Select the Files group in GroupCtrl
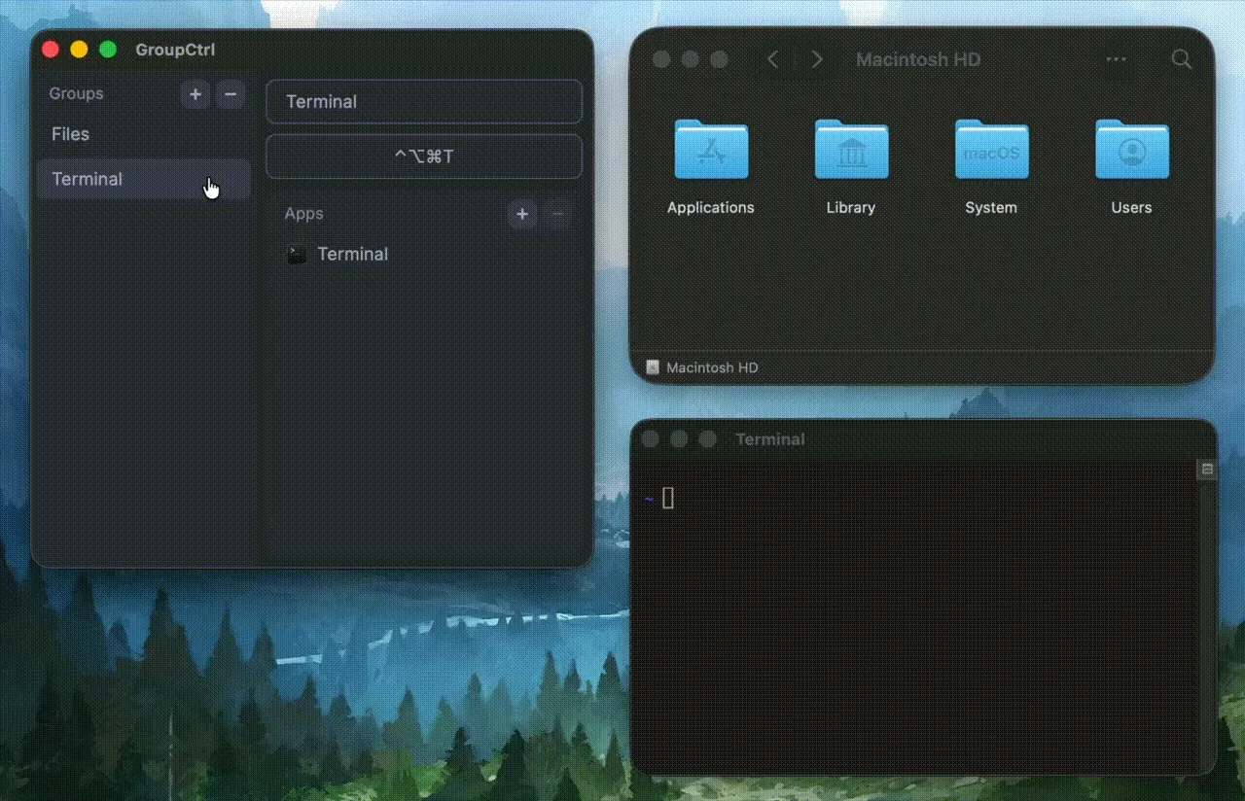 (143, 134)
